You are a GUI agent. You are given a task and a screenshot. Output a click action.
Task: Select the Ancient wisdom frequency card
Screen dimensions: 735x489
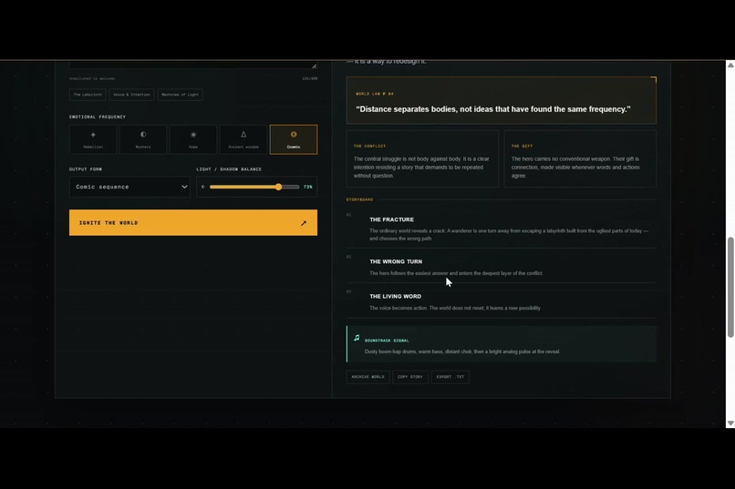point(243,139)
